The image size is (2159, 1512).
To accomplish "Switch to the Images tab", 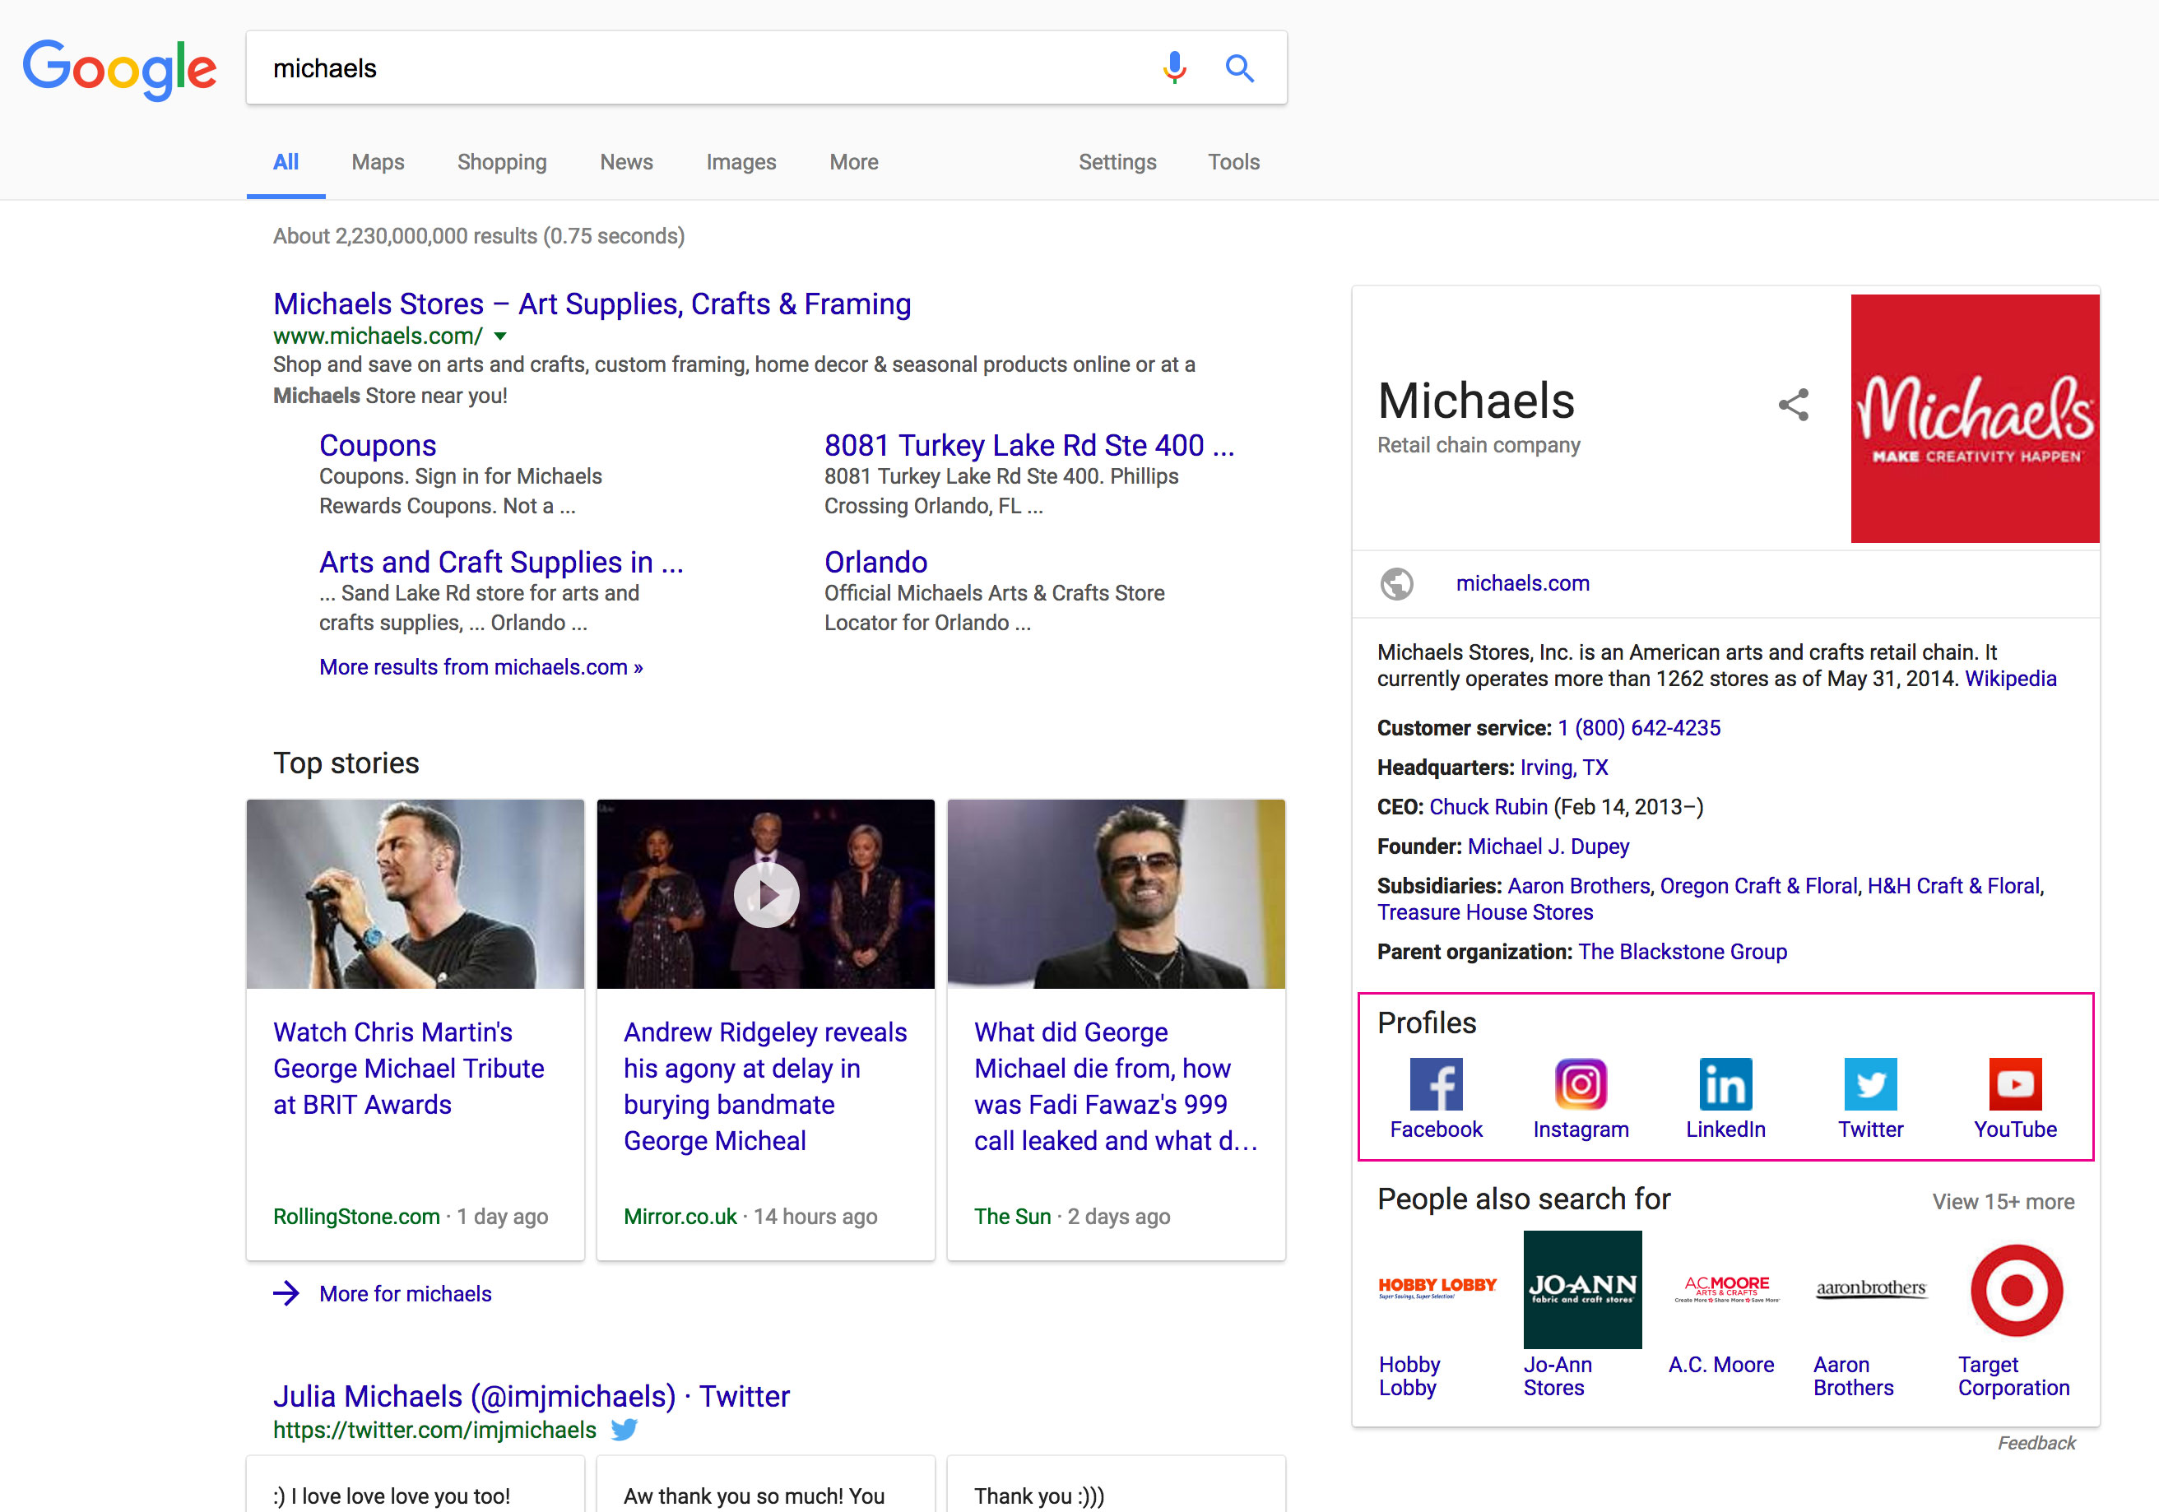I will tap(740, 162).
